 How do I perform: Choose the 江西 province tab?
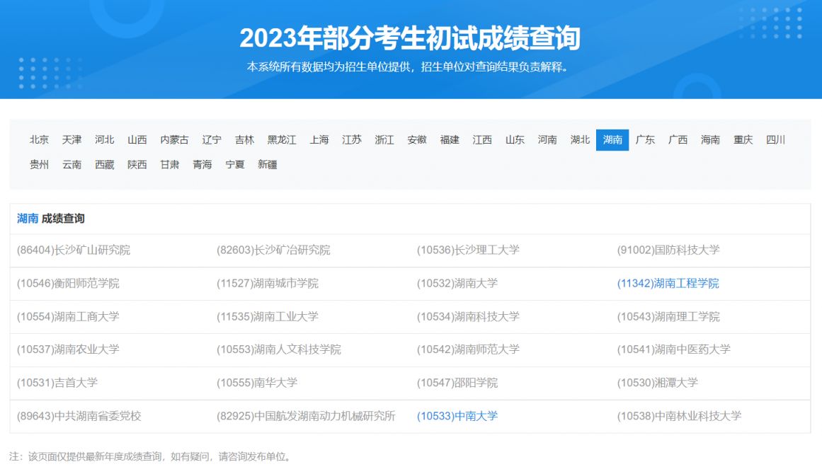click(482, 140)
